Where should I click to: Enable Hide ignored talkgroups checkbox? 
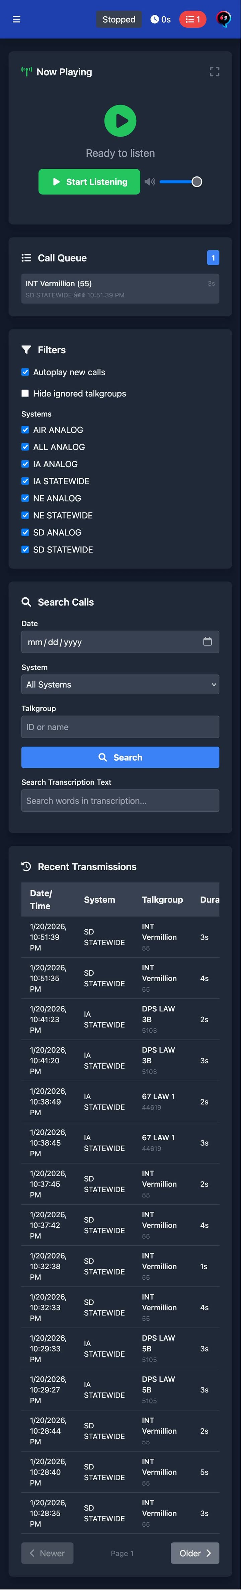pyautogui.click(x=25, y=393)
